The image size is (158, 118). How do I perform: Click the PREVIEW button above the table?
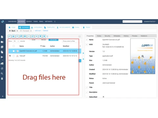coord(44,40)
